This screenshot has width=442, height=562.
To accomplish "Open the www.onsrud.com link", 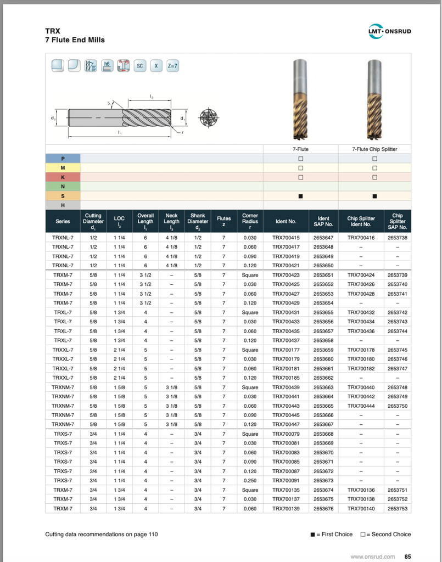I will (373, 557).
